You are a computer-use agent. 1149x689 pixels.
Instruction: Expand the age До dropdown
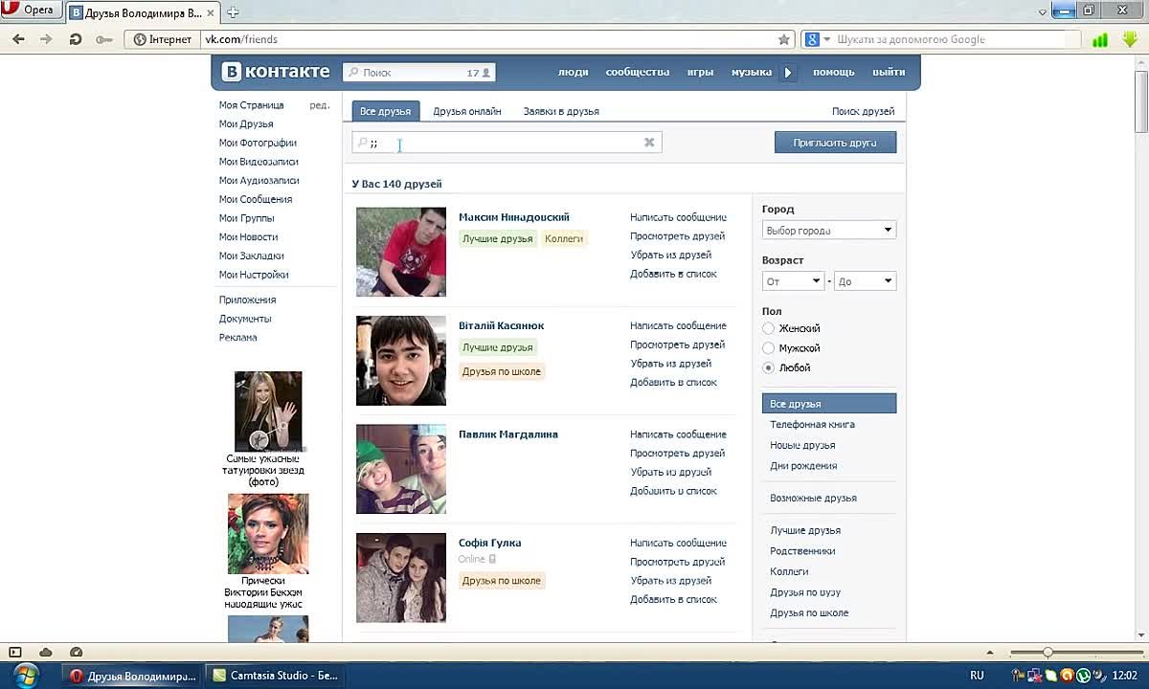865,281
